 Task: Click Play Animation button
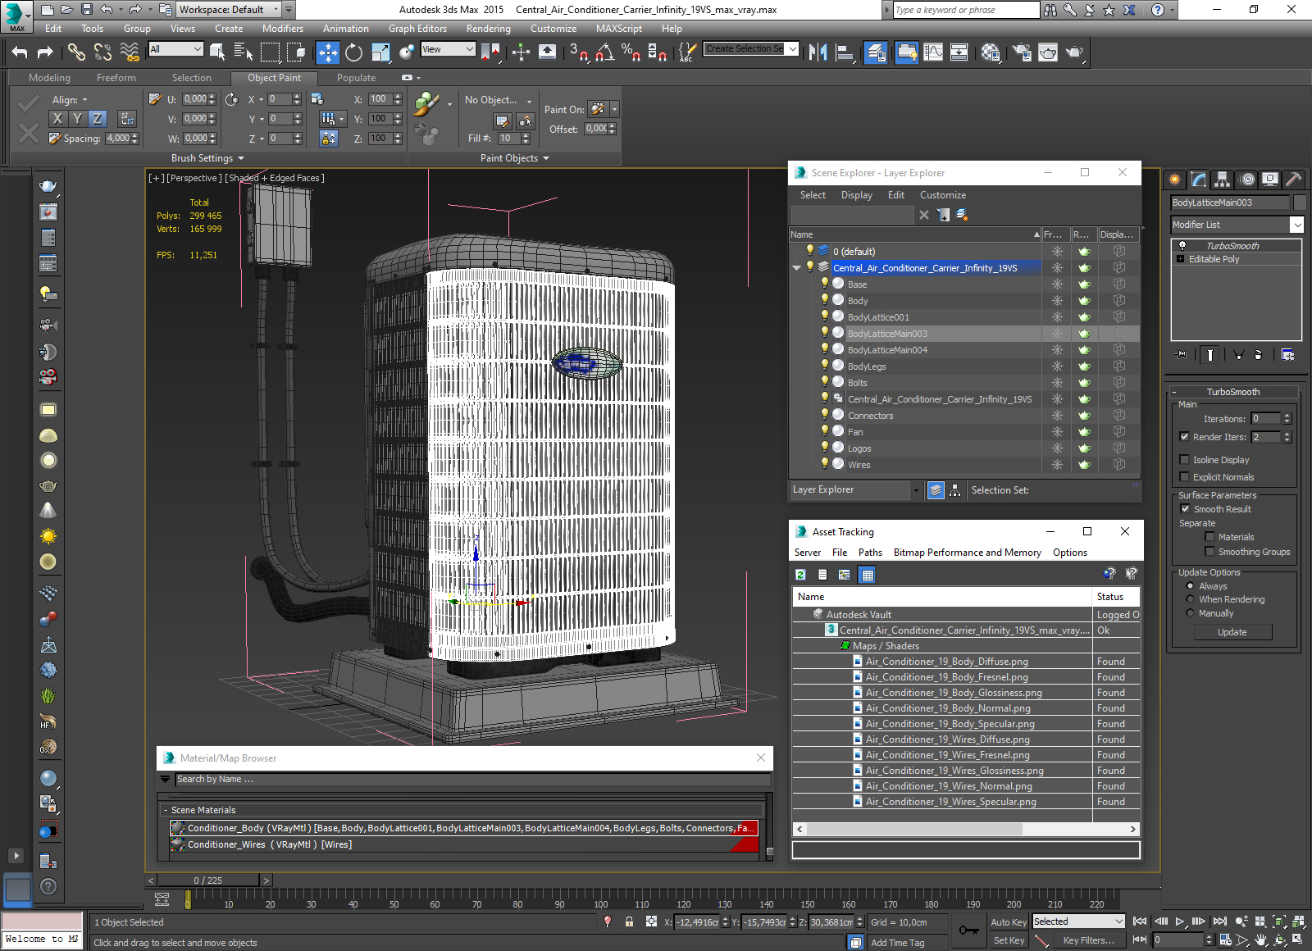pyautogui.click(x=1180, y=921)
